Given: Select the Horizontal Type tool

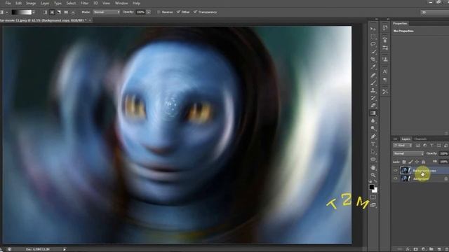Looking at the screenshot, I should [x=373, y=144].
